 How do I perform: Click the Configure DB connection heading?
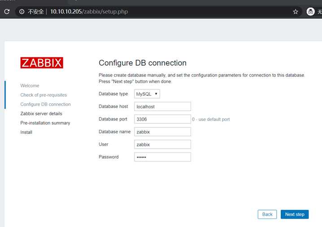pyautogui.click(x=143, y=63)
